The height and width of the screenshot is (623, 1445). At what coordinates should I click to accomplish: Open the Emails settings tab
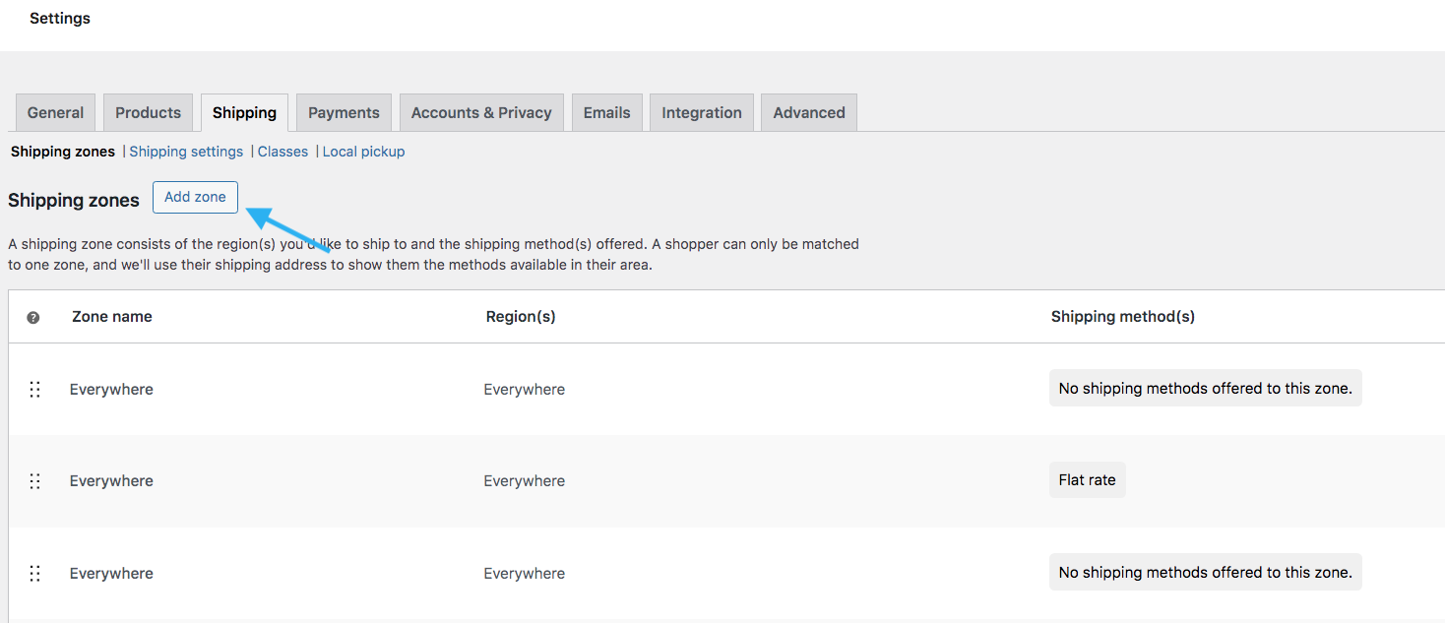pyautogui.click(x=606, y=112)
